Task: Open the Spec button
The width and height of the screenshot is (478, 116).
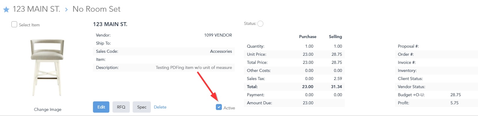Action: pyautogui.click(x=142, y=107)
